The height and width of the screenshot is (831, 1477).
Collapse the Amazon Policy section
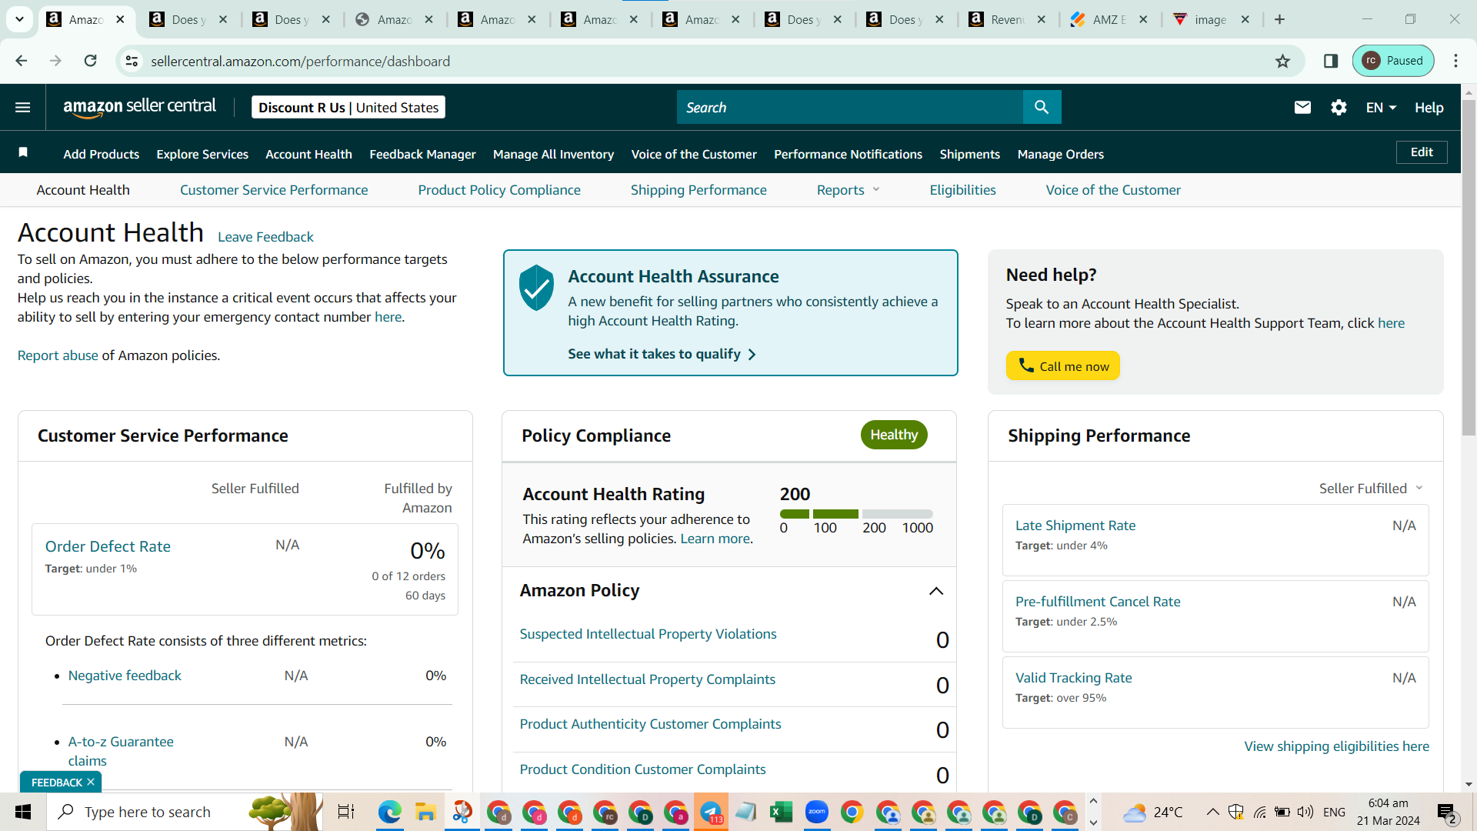point(936,591)
